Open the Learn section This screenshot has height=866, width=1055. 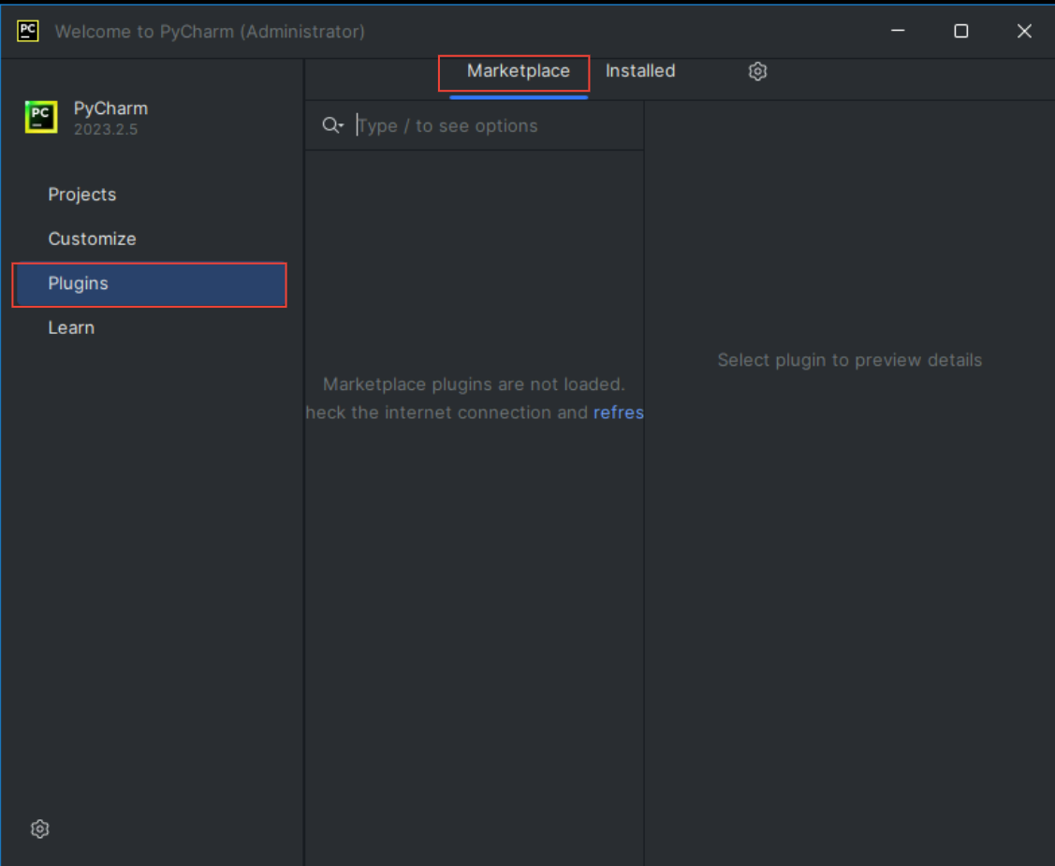(71, 327)
